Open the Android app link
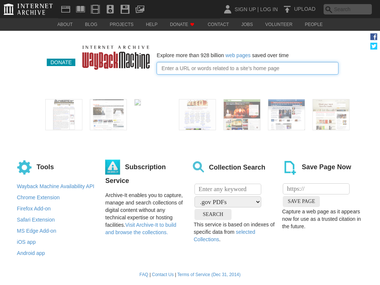The image size is (380, 285). pos(31,253)
